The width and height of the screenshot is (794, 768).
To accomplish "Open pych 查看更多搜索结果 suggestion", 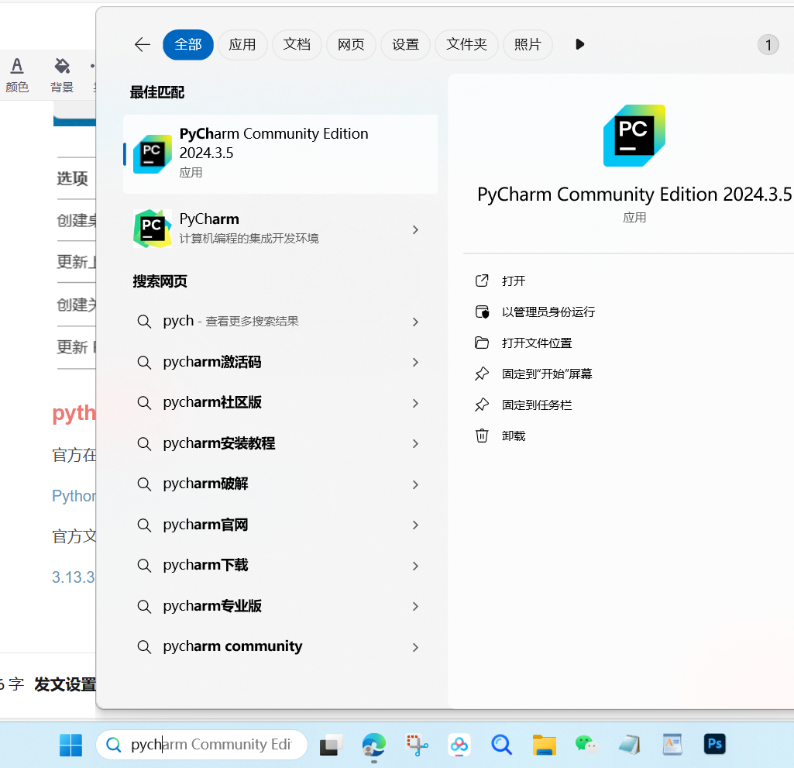I will click(280, 321).
